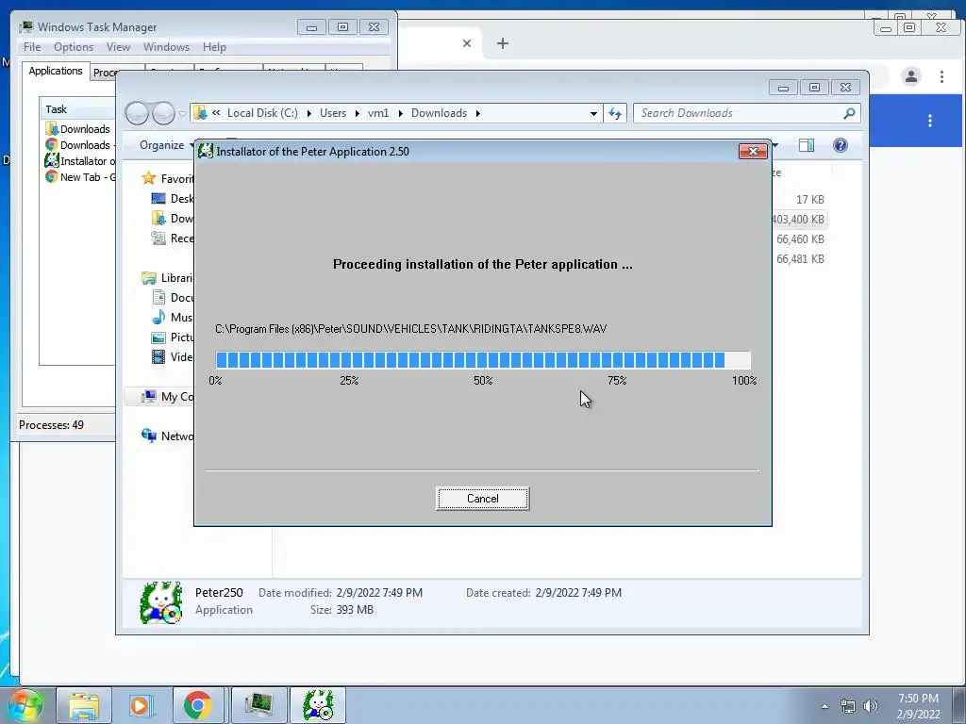This screenshot has height=724, width=966.
Task: Open Windows Explorer from taskbar
Action: click(84, 705)
